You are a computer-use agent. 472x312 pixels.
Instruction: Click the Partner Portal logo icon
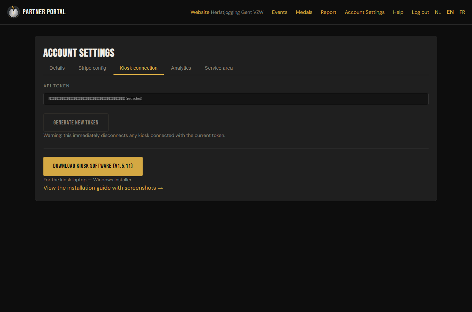14,12
